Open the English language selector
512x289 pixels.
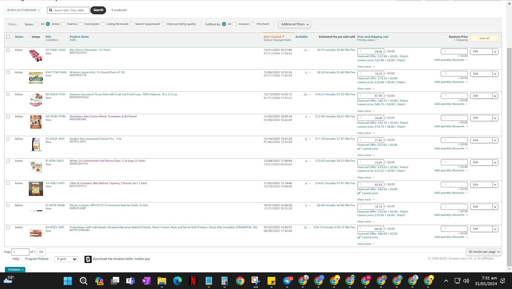click(66, 259)
